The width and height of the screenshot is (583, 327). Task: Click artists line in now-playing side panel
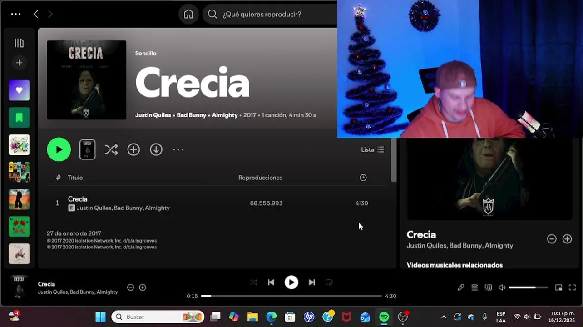pos(460,246)
